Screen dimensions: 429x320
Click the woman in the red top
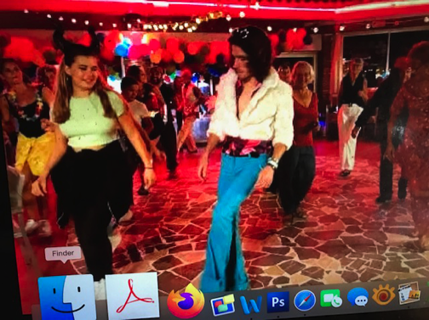click(303, 121)
